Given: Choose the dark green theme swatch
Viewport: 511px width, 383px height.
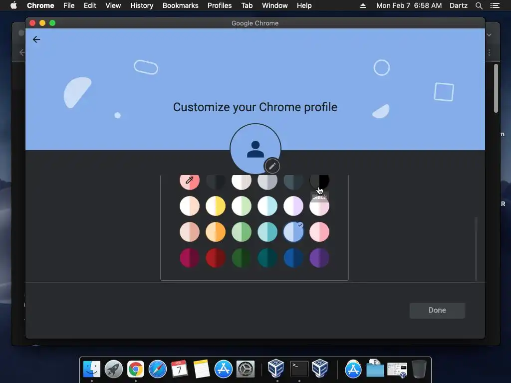Looking at the screenshot, I should pyautogui.click(x=242, y=258).
